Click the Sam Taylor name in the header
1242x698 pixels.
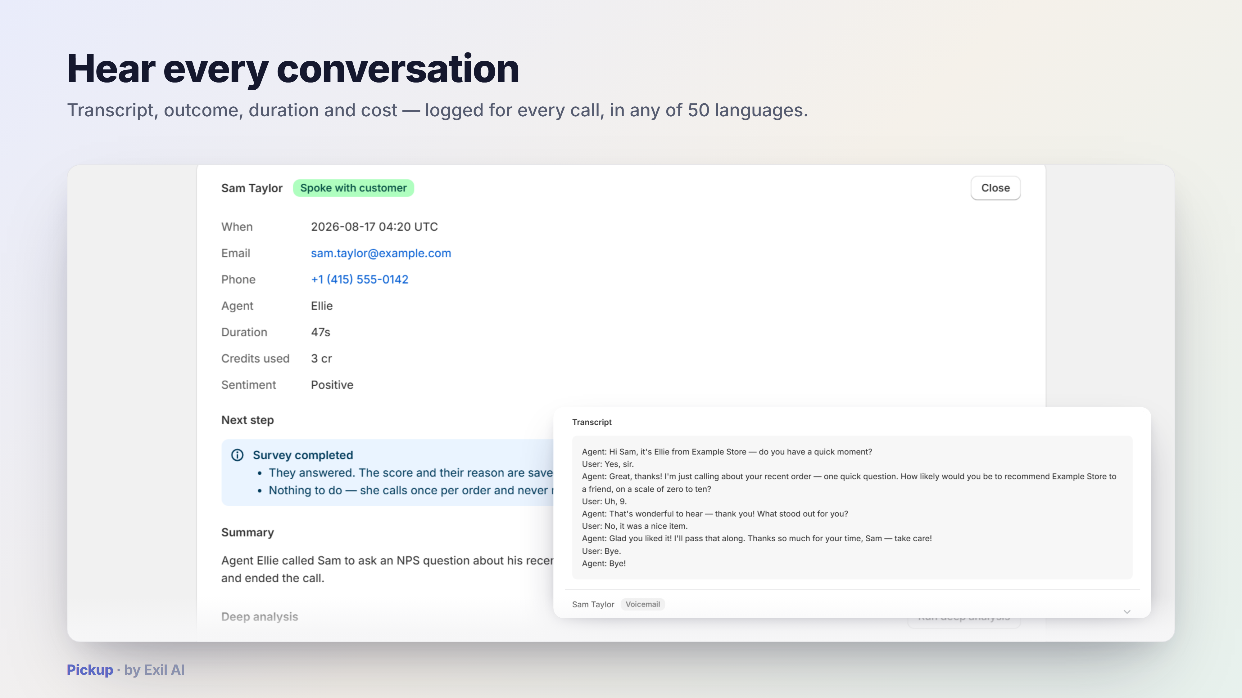(x=252, y=188)
